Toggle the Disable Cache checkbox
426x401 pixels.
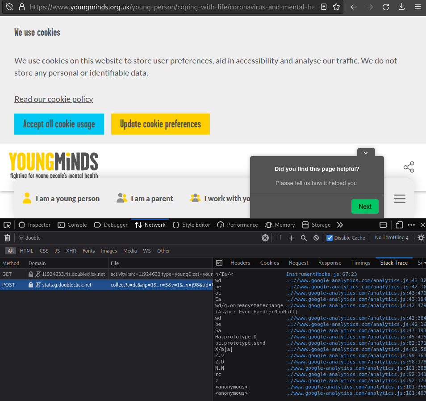(329, 238)
